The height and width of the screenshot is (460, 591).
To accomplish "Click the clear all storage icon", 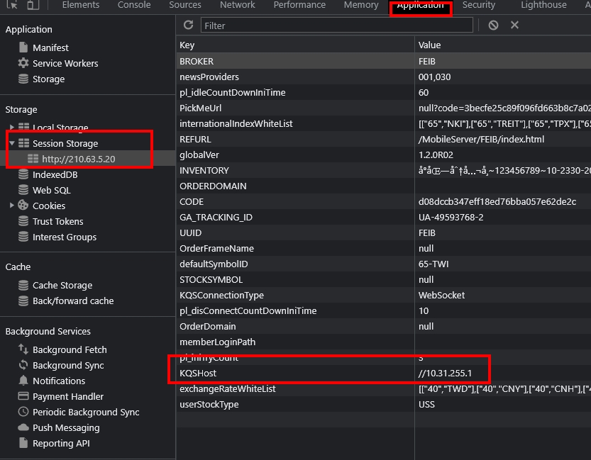I will [493, 25].
